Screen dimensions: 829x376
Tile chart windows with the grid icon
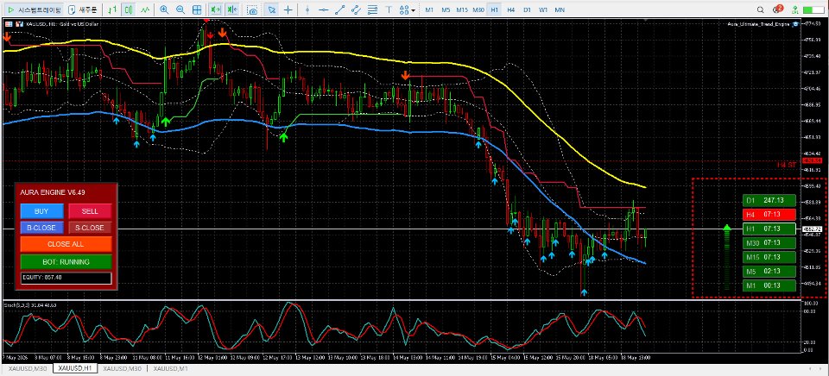[197, 9]
